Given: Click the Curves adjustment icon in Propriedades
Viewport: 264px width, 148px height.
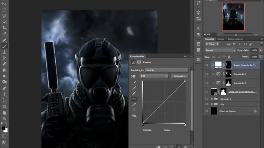Looking at the screenshot, I should [133, 62].
